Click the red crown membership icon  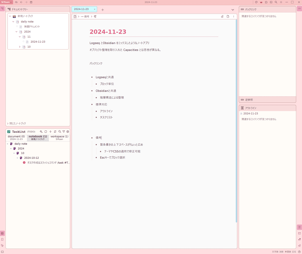pos(261,2)
